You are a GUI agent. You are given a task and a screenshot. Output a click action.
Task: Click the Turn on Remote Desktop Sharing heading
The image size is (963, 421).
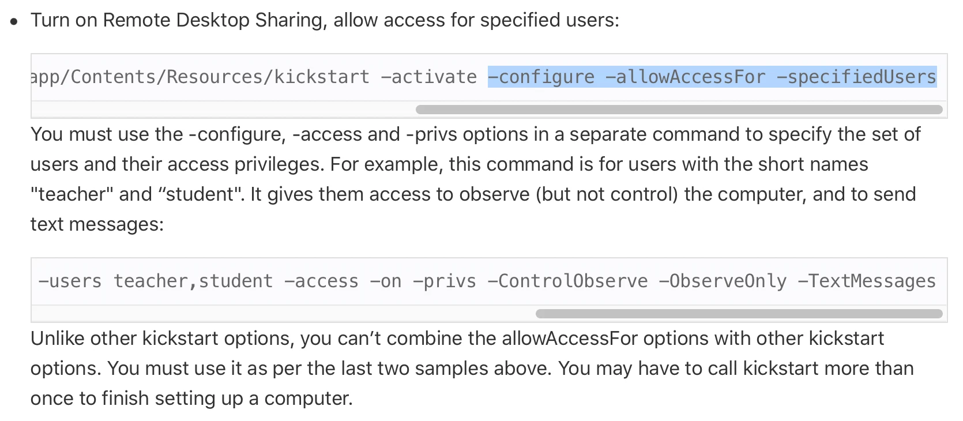click(x=325, y=20)
